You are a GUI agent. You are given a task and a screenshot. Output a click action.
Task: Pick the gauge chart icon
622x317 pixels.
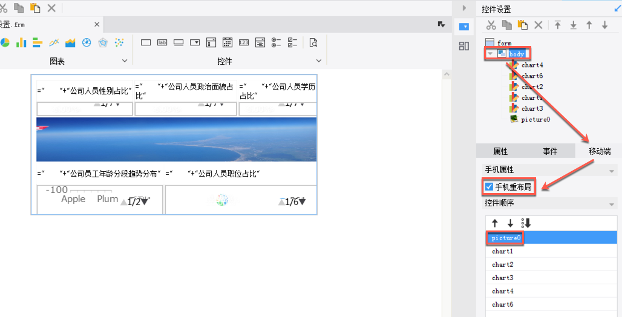click(87, 42)
